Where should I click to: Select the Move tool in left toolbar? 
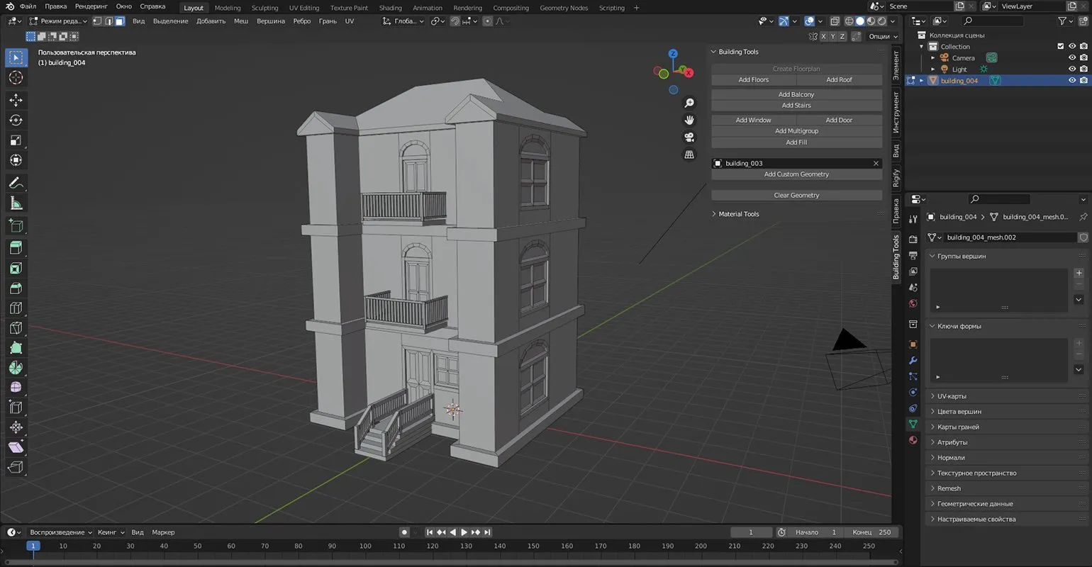click(16, 100)
